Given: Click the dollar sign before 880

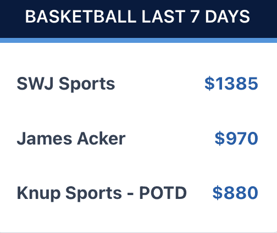Looking at the screenshot, I should (x=218, y=193).
